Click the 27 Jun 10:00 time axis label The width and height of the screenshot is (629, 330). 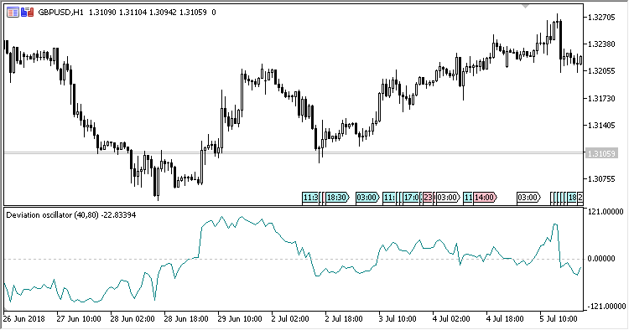[x=79, y=319]
